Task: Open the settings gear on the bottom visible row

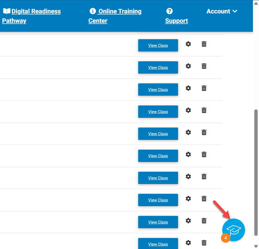Action: [x=188, y=243]
